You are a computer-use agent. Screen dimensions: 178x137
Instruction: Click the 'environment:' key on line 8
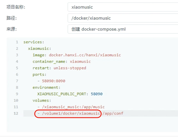[x=46, y=87]
